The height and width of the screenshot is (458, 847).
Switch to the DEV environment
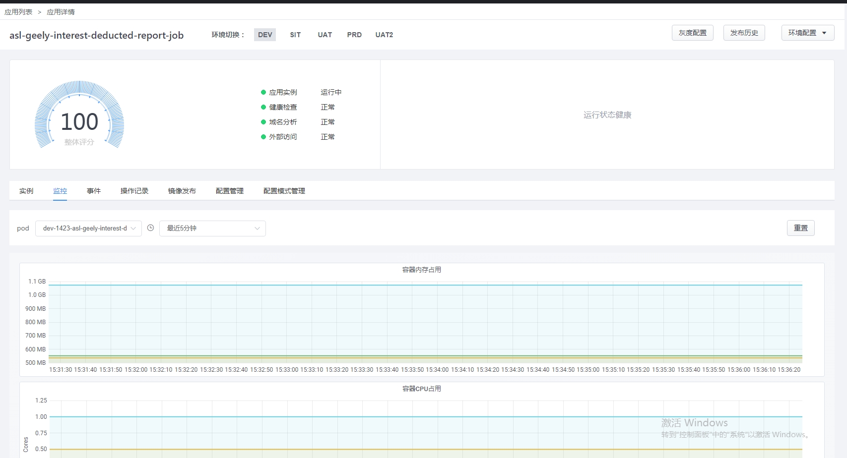pos(265,35)
